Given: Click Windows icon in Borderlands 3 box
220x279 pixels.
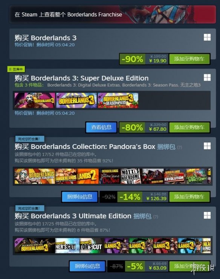Looking at the screenshot, I should click(207, 37).
